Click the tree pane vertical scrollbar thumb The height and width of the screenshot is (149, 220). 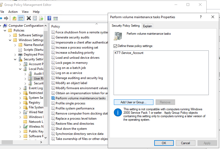[x=45, y=69]
